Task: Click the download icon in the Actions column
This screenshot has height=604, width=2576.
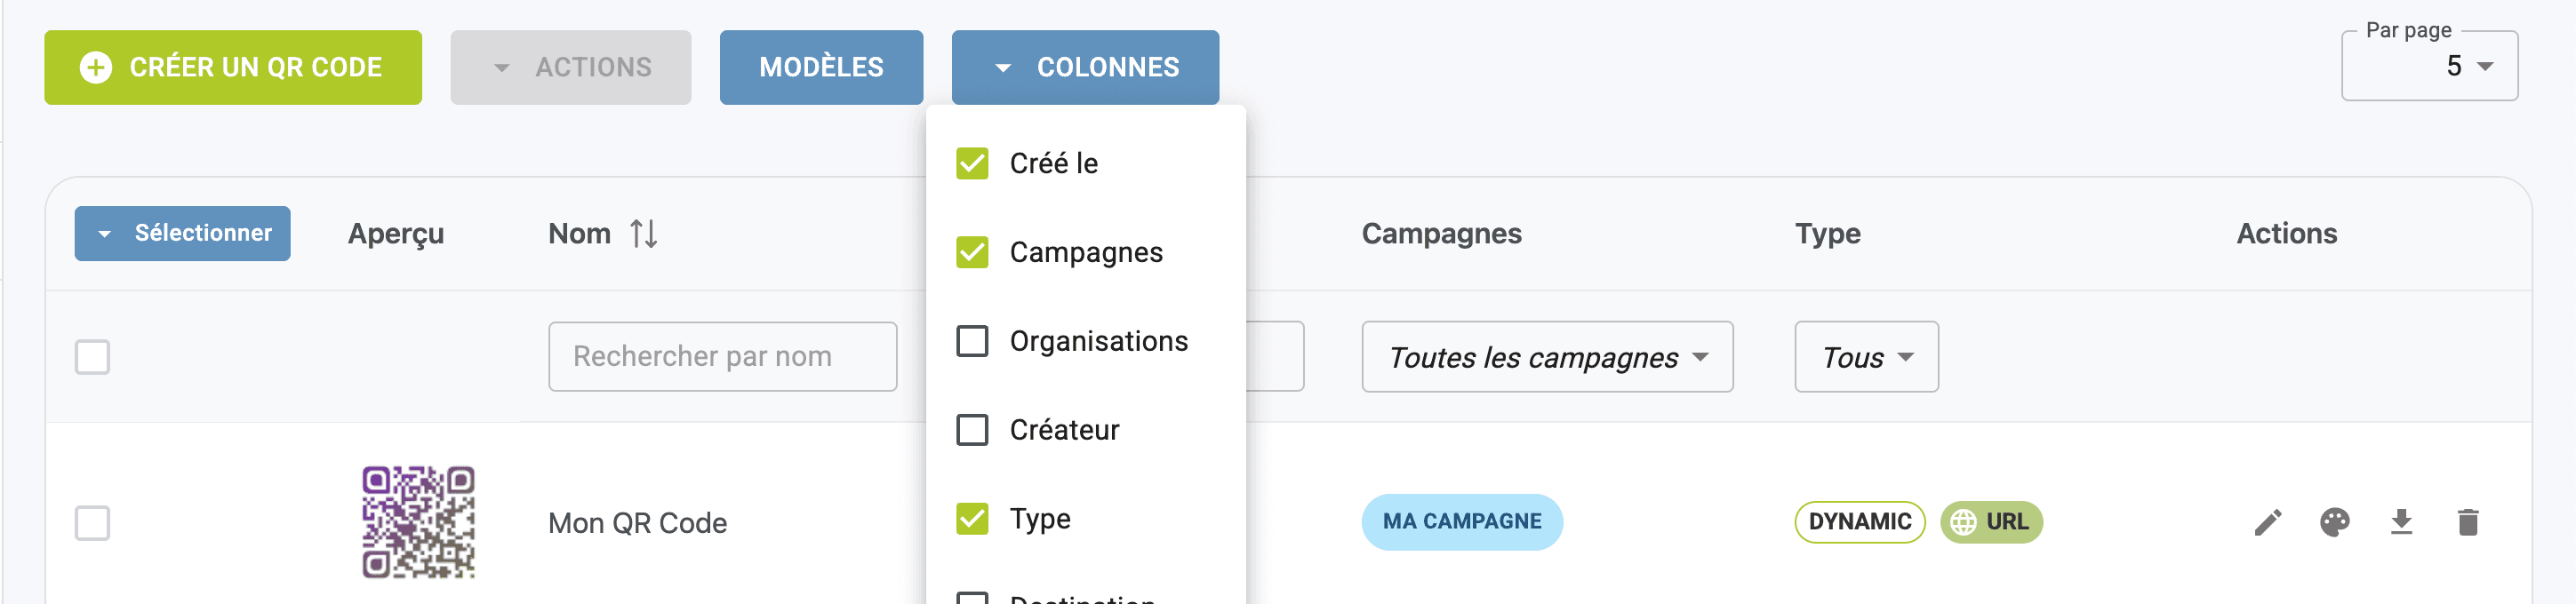Action: click(2401, 522)
